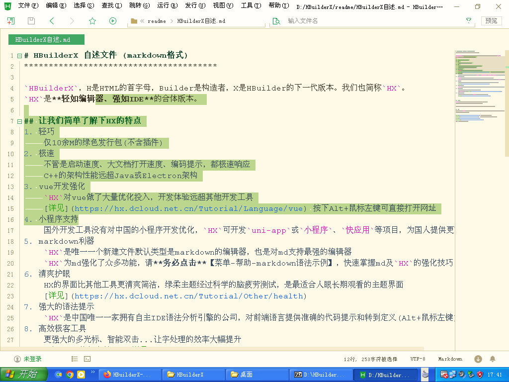Click the filter funnel icon near the preview button

pos(468,21)
